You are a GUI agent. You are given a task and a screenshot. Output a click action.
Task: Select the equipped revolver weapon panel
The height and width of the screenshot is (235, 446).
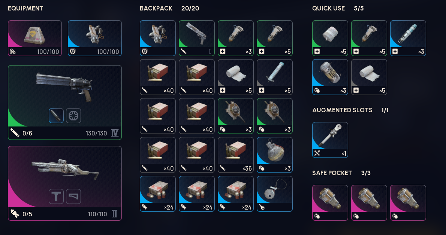pos(65,103)
